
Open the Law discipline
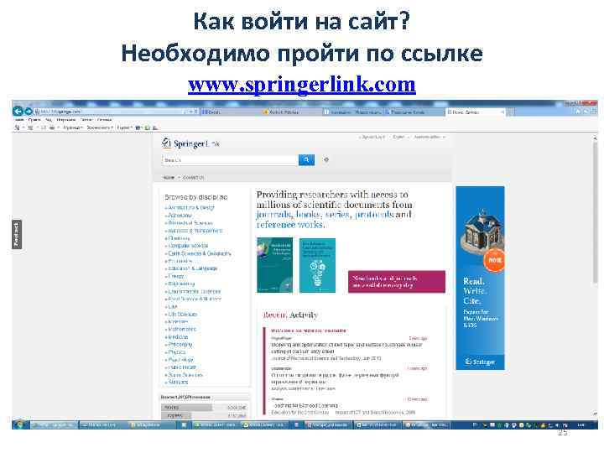172,307
